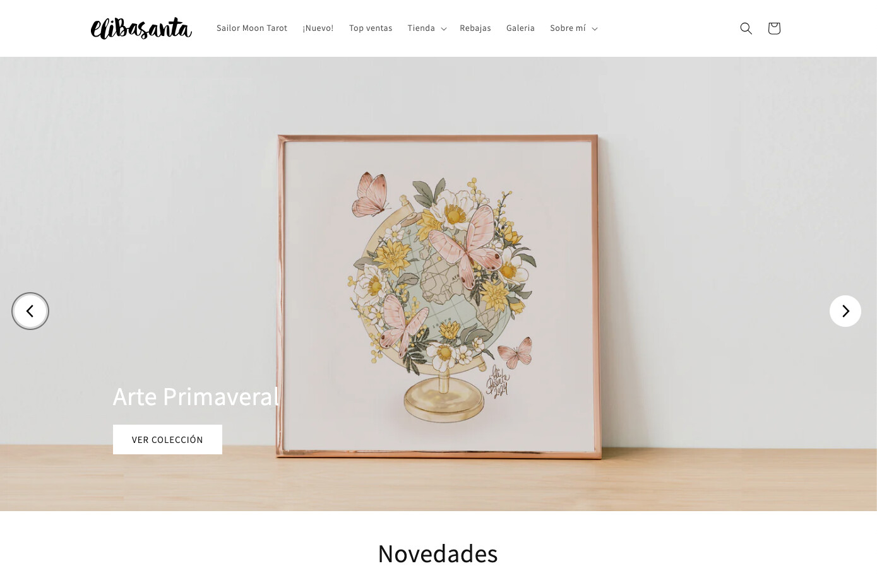Viewport: 877px width, 578px height.
Task: Go to ¡Nuevo! section
Action: (318, 28)
